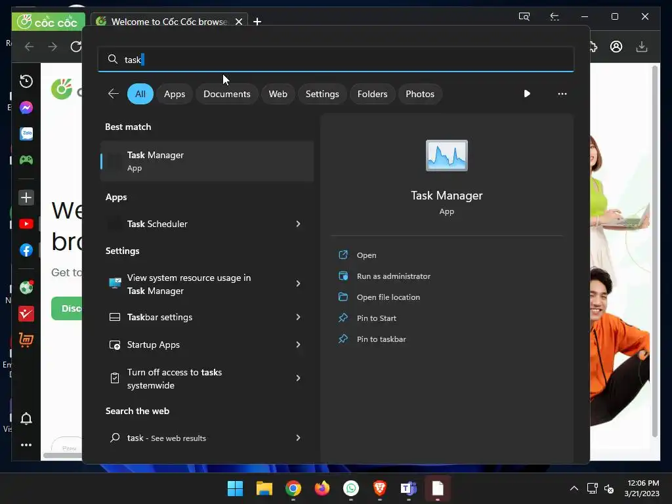Screen dimensions: 672x504
Task: Open browser downloads icon
Action: pos(642,47)
